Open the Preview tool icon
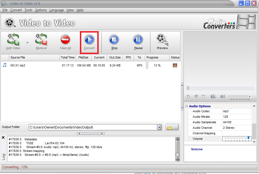 [162, 40]
